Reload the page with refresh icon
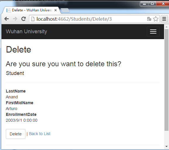This screenshot has height=150, width=169. point(23,19)
